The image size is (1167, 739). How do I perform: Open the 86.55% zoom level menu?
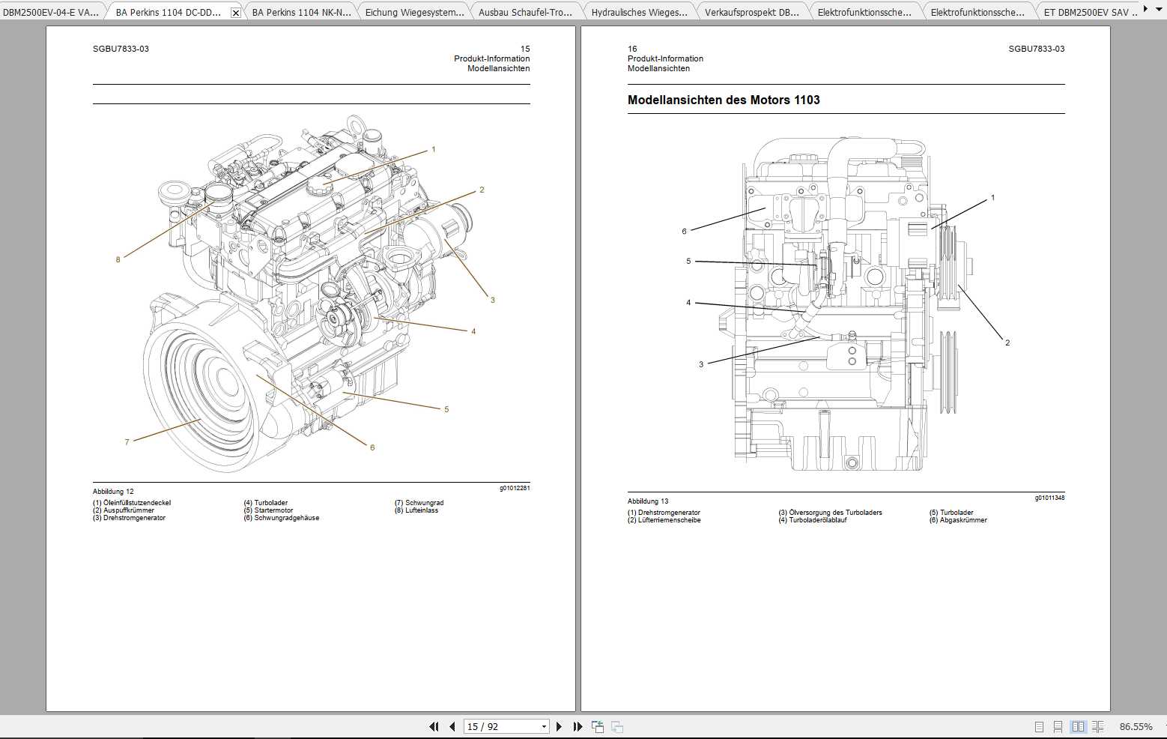pos(1136,726)
